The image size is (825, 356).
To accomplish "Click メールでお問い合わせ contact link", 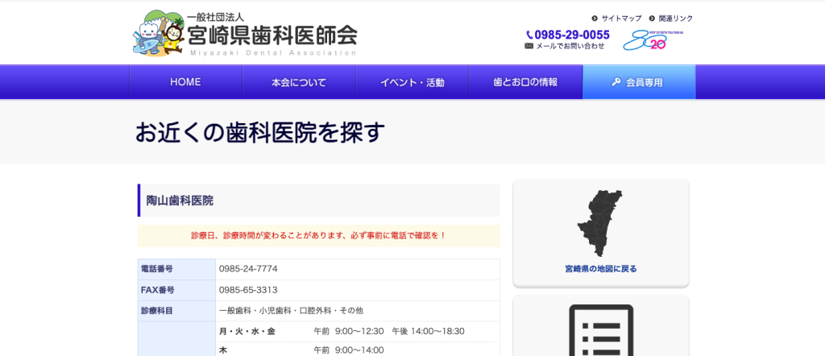I will (x=570, y=46).
